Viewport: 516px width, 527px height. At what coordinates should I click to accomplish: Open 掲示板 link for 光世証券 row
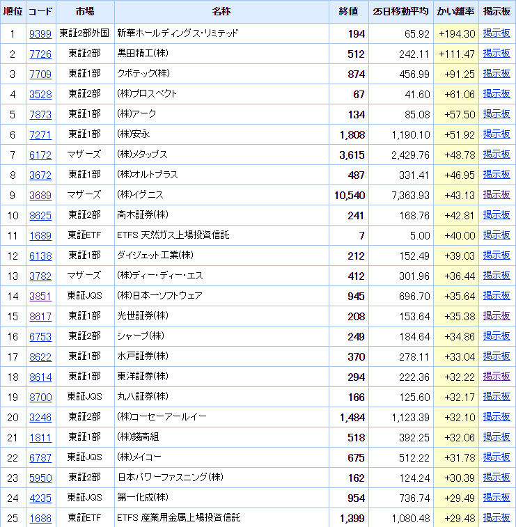(x=497, y=315)
